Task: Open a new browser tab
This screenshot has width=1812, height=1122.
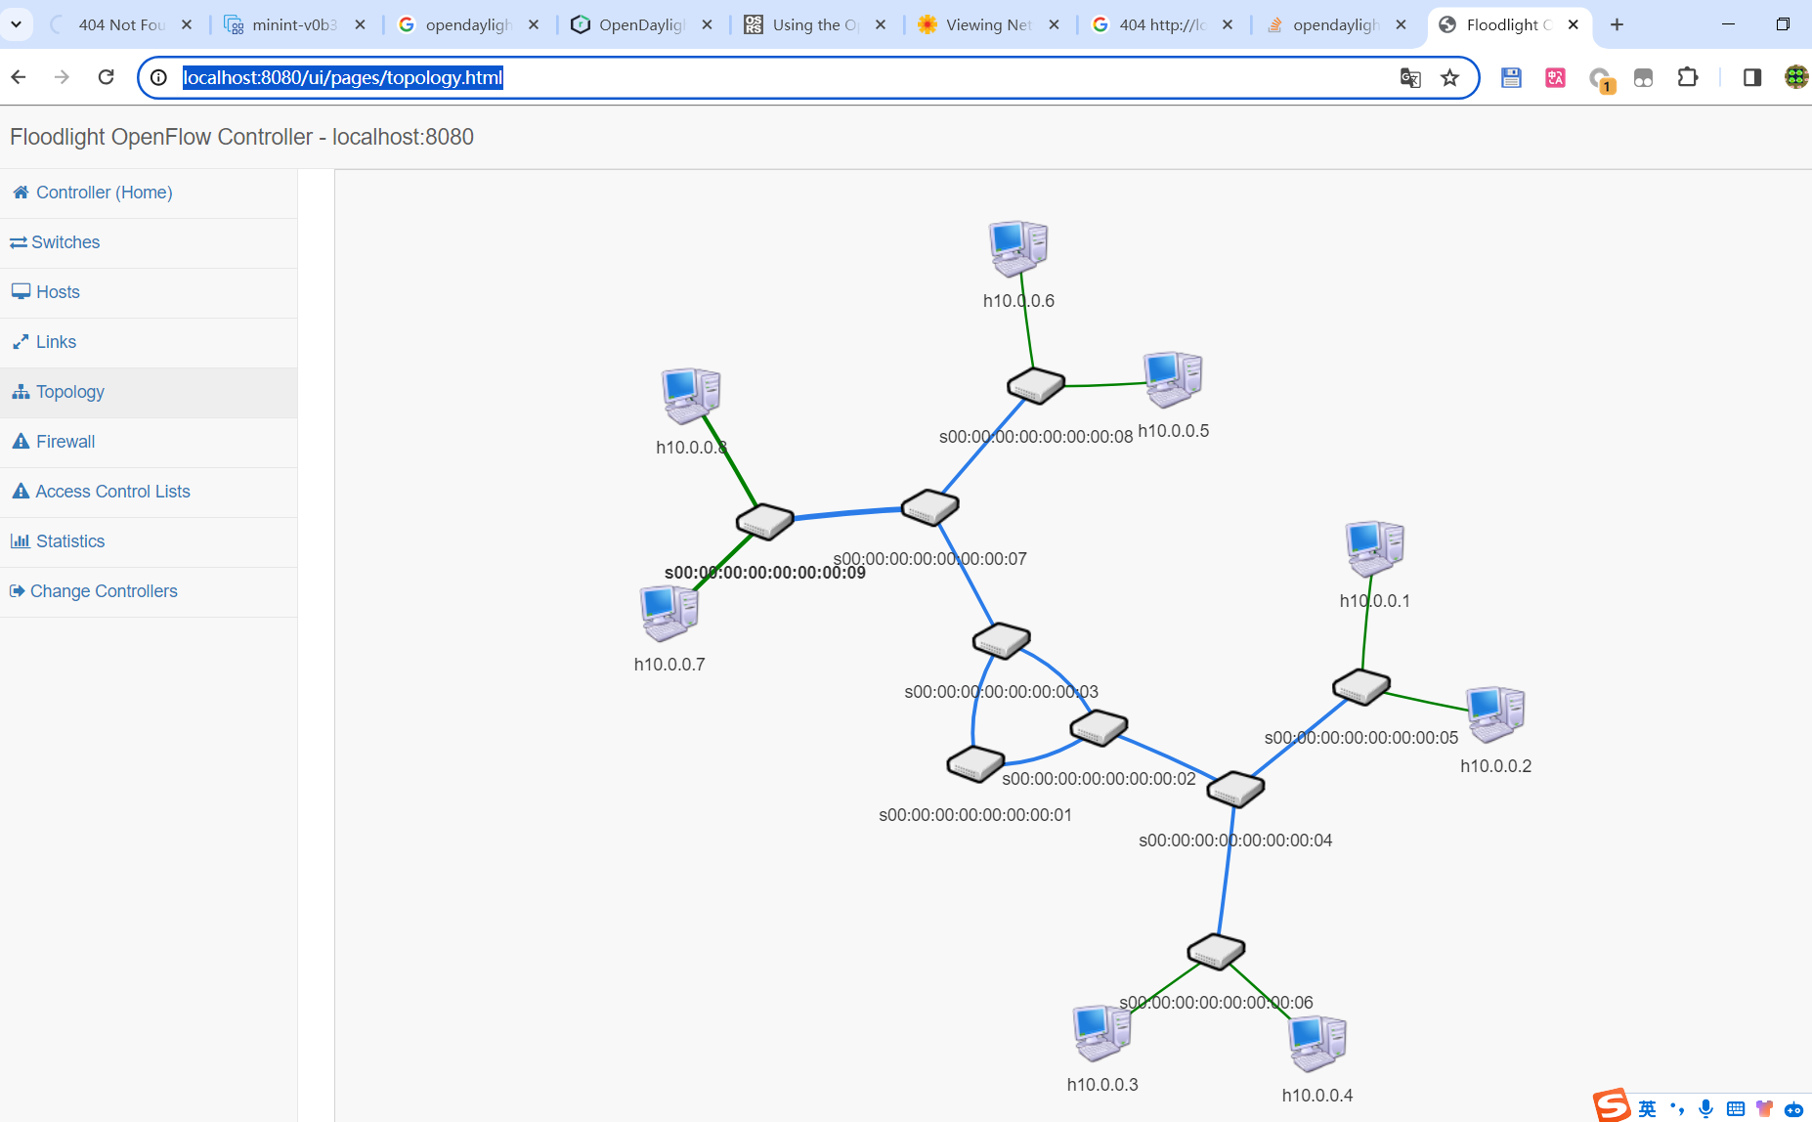Action: click(1617, 24)
